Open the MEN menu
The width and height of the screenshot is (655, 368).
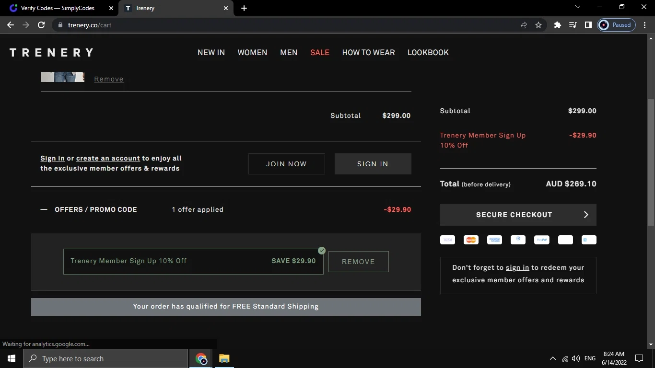pyautogui.click(x=289, y=53)
